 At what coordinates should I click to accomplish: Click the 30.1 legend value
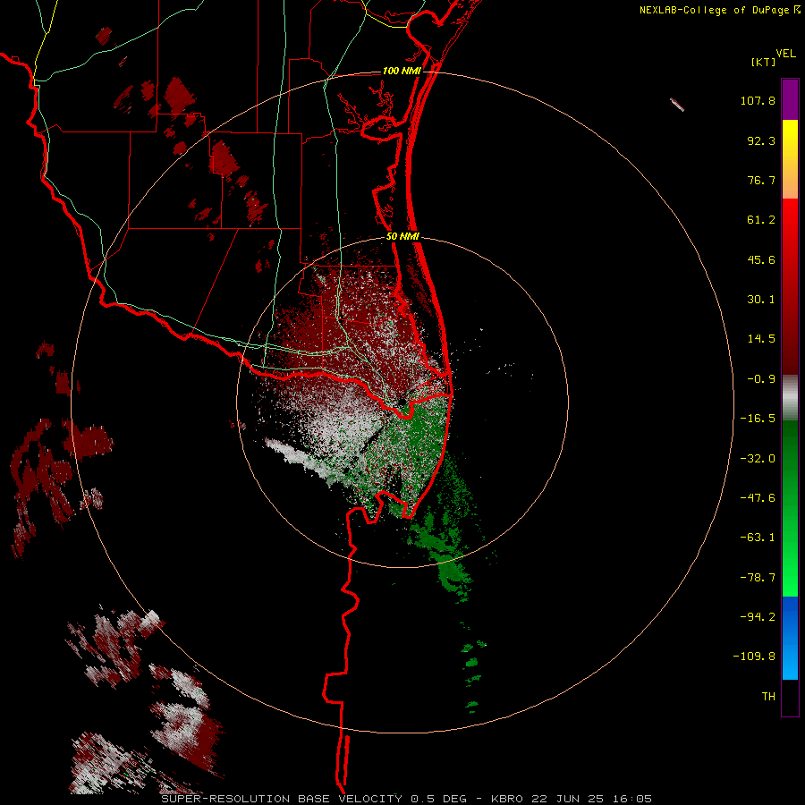761,300
